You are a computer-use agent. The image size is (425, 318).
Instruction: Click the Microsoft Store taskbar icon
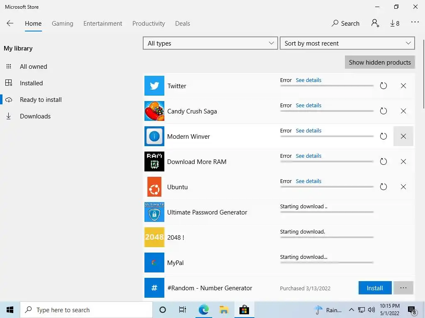point(244,310)
